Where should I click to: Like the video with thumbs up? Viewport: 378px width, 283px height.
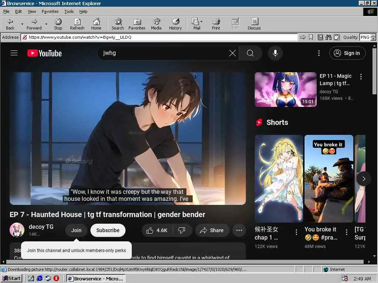(157, 230)
